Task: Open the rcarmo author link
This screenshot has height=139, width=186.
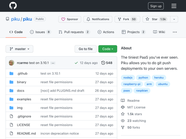Action: tap(23, 63)
